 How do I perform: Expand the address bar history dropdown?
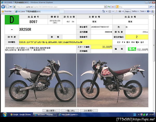point(105,7)
